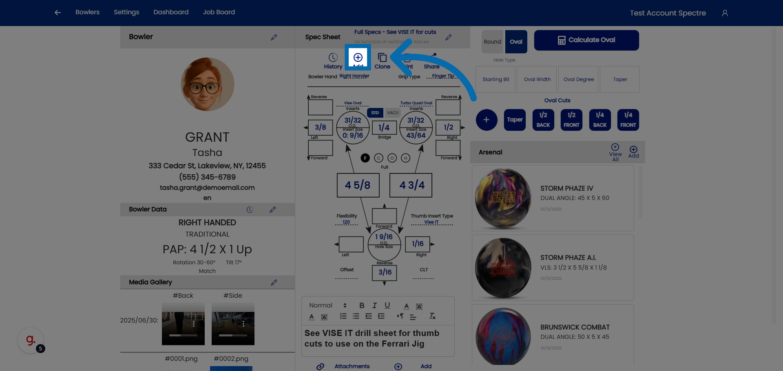Change the Flexibility value 120
Image resolution: width=783 pixels, height=371 pixels.
[346, 222]
